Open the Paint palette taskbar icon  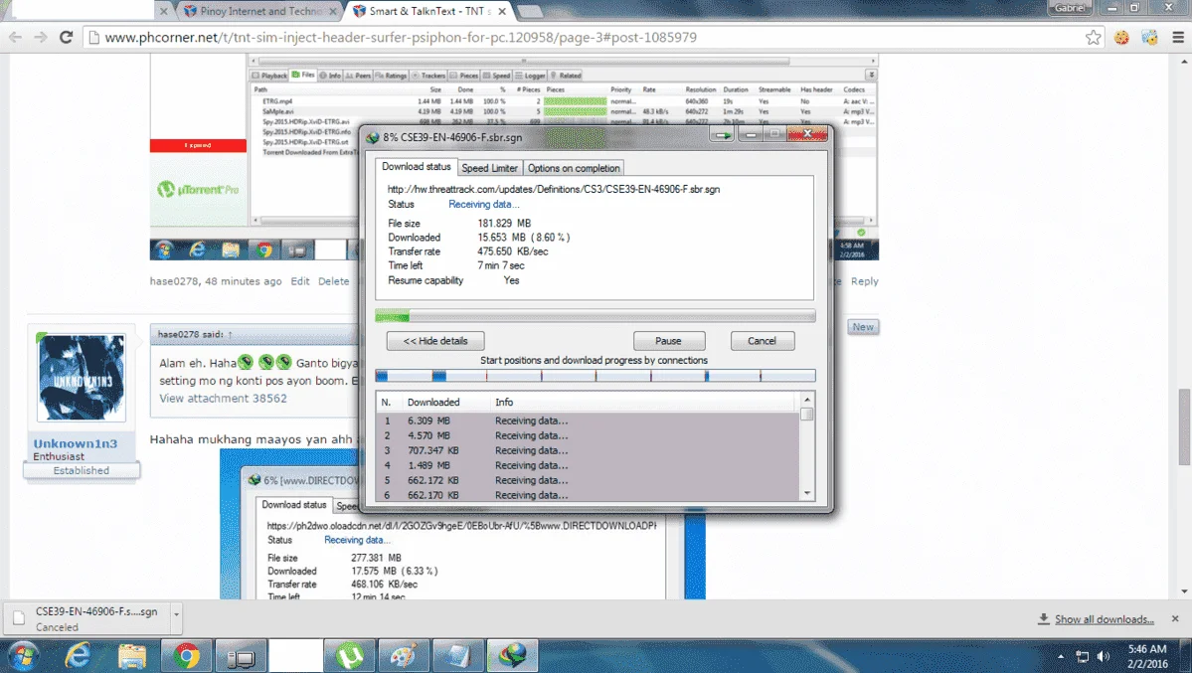tap(404, 655)
